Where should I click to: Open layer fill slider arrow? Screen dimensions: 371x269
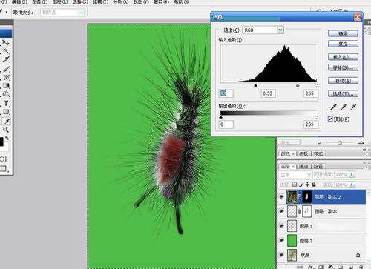coord(352,185)
